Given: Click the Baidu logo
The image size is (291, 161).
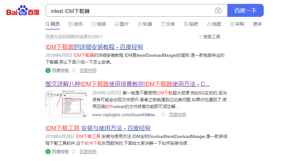Looking at the screenshot, I should point(23,10).
